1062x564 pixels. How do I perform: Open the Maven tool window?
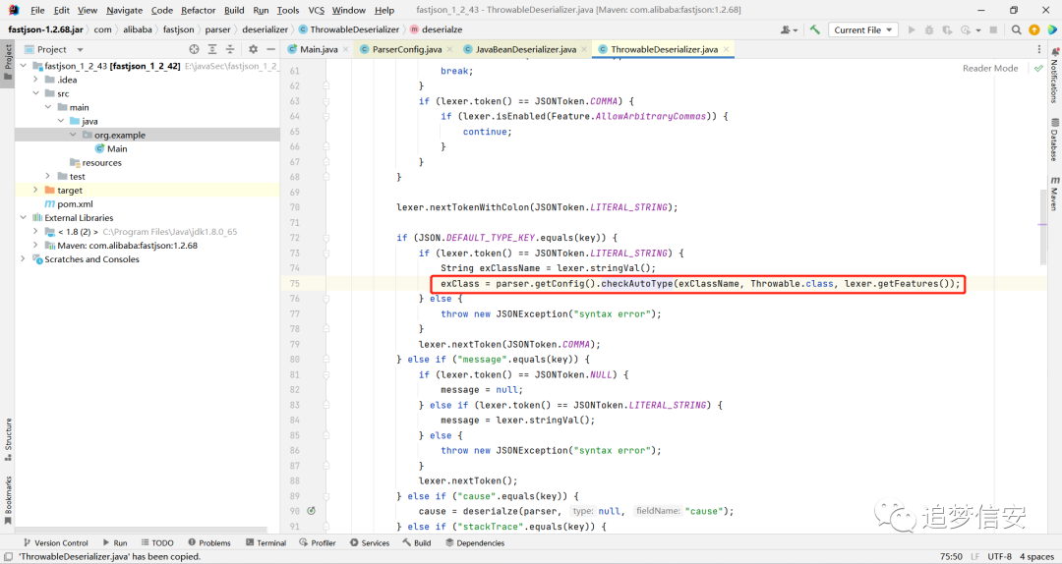point(1054,194)
